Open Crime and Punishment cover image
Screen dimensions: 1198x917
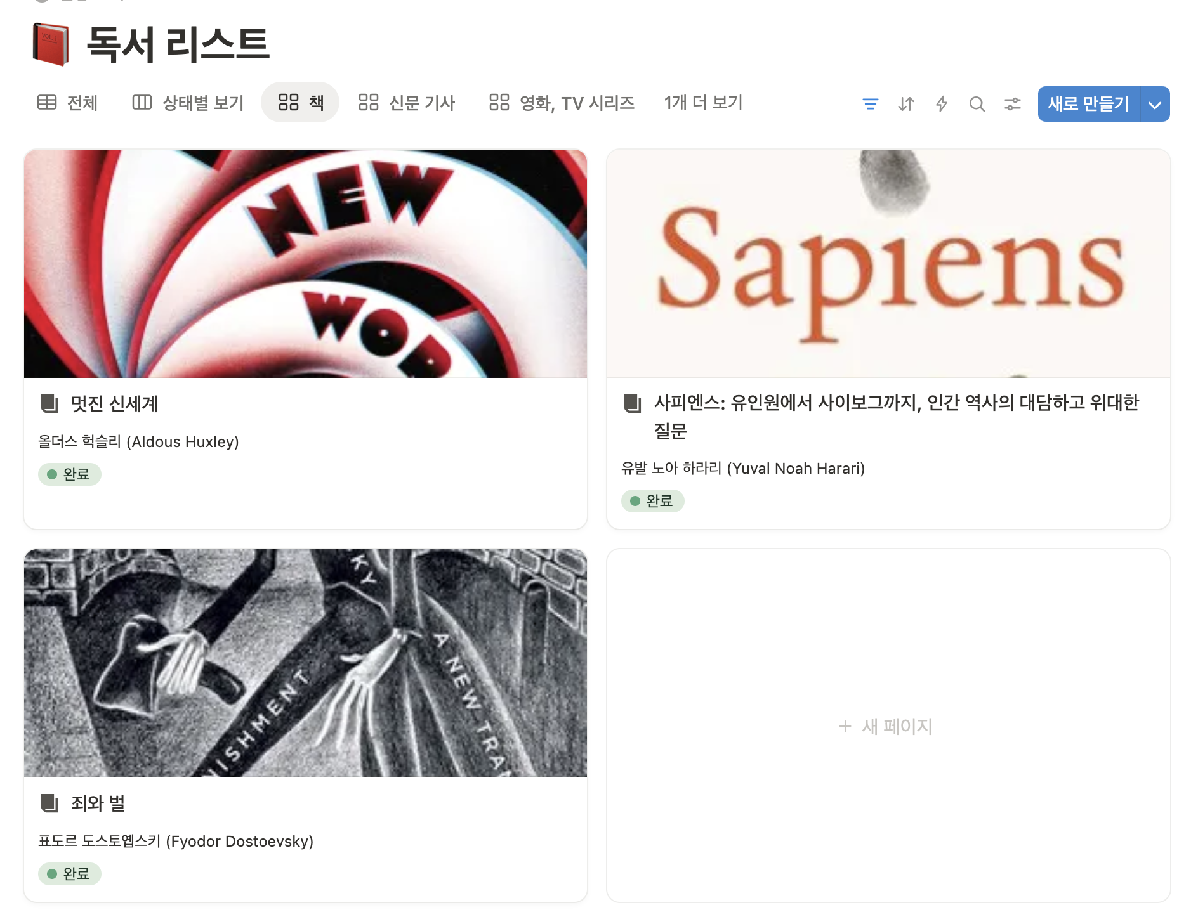[305, 663]
